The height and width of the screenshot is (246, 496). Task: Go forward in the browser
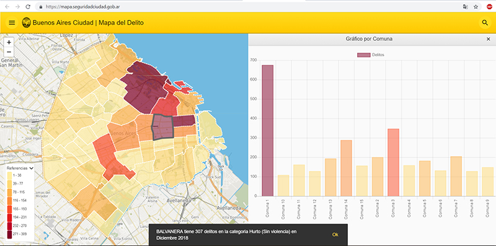[x=17, y=6]
